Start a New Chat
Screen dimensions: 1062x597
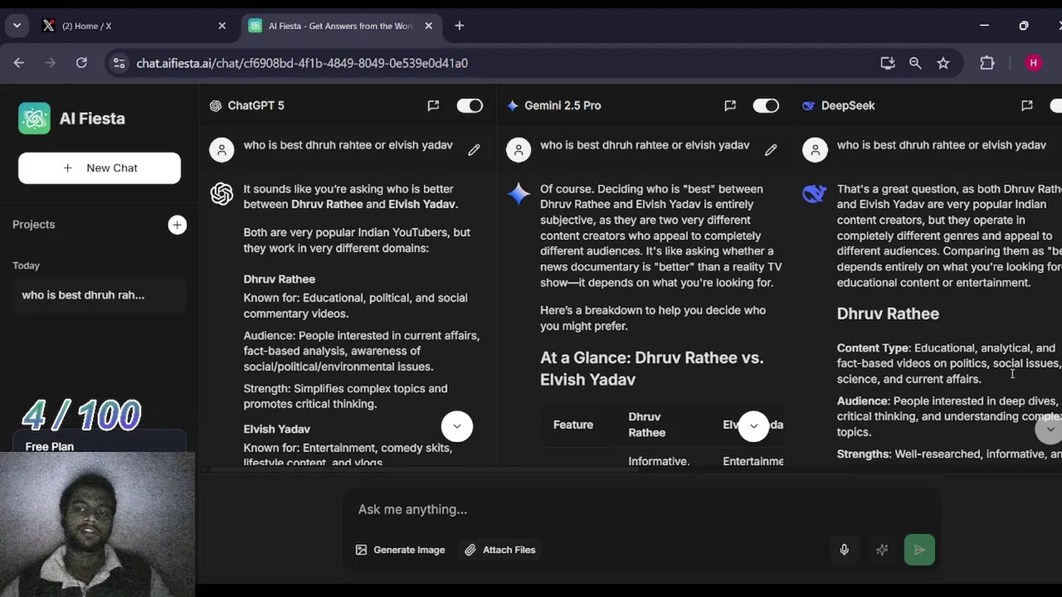click(100, 167)
